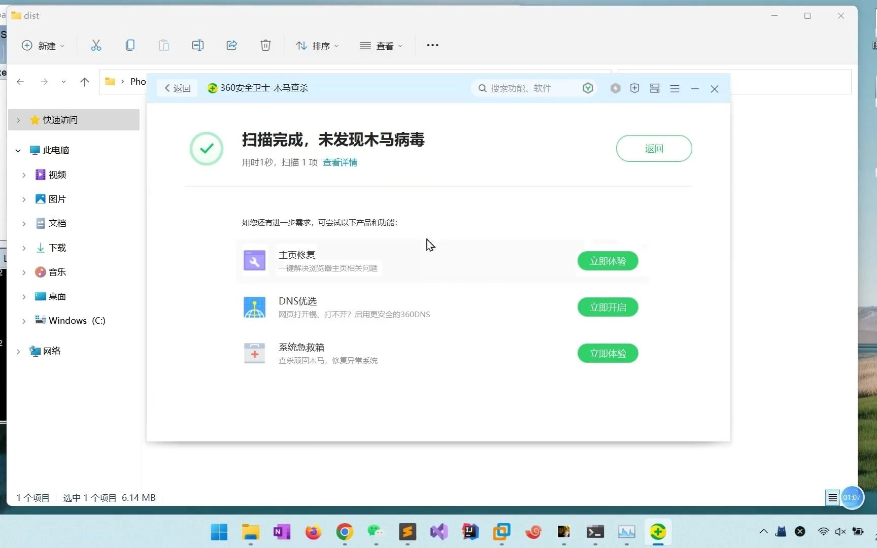The width and height of the screenshot is (877, 548).
Task: Click the shield icon inside search box
Action: (588, 88)
